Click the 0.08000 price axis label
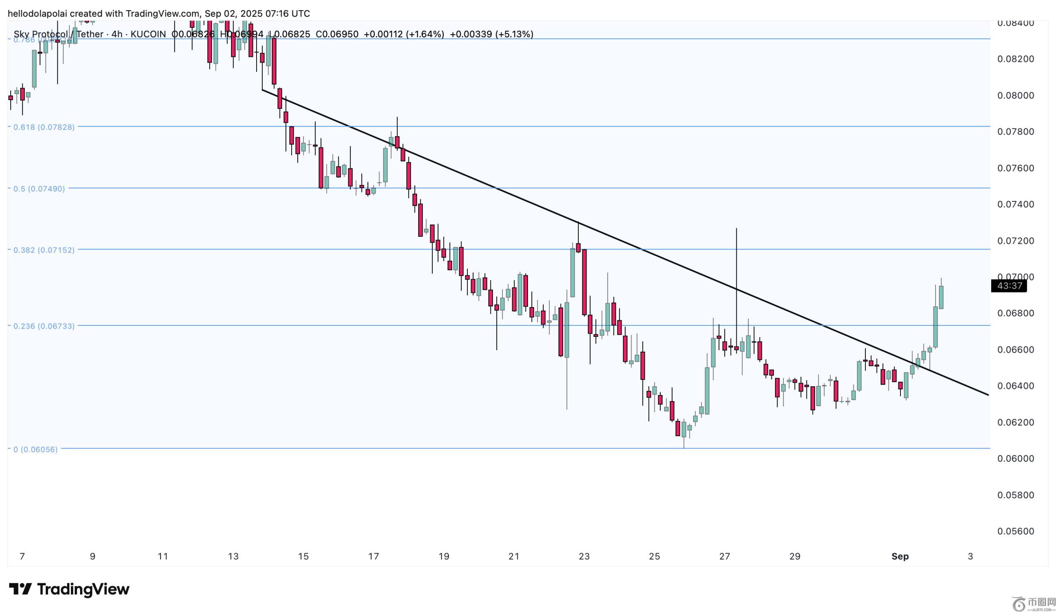The height and width of the screenshot is (612, 1056). [x=1015, y=96]
